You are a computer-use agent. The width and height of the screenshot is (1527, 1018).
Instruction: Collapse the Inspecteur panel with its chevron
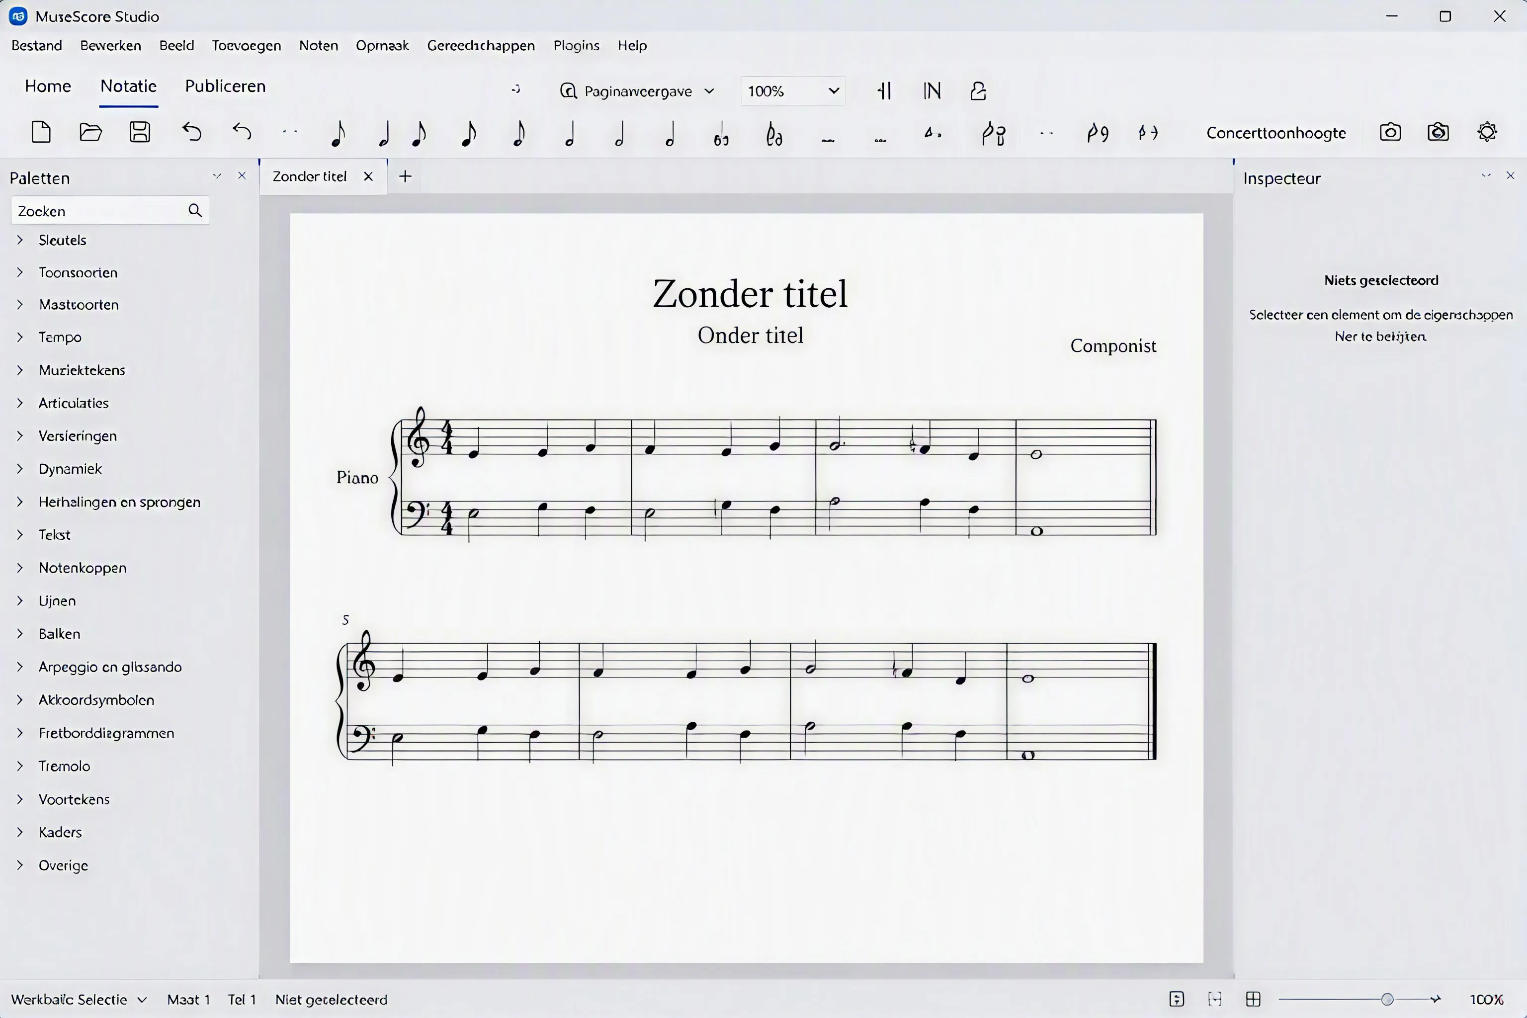click(1486, 176)
